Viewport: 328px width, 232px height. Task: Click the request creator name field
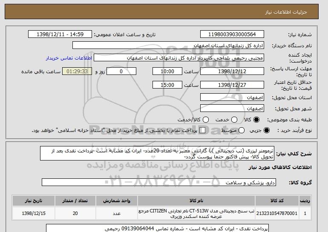(179, 58)
